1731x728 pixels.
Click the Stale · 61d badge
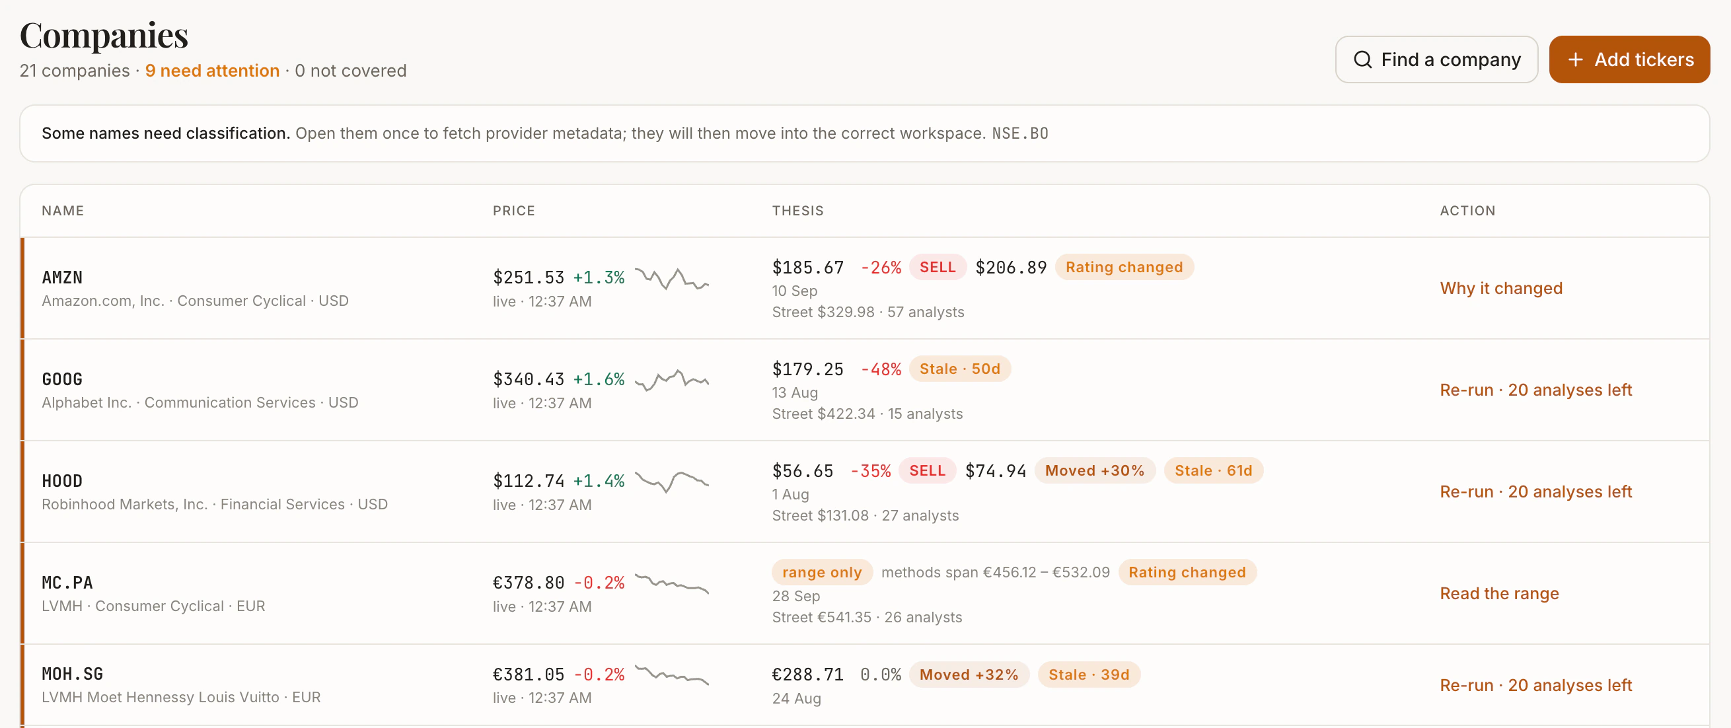click(1213, 470)
